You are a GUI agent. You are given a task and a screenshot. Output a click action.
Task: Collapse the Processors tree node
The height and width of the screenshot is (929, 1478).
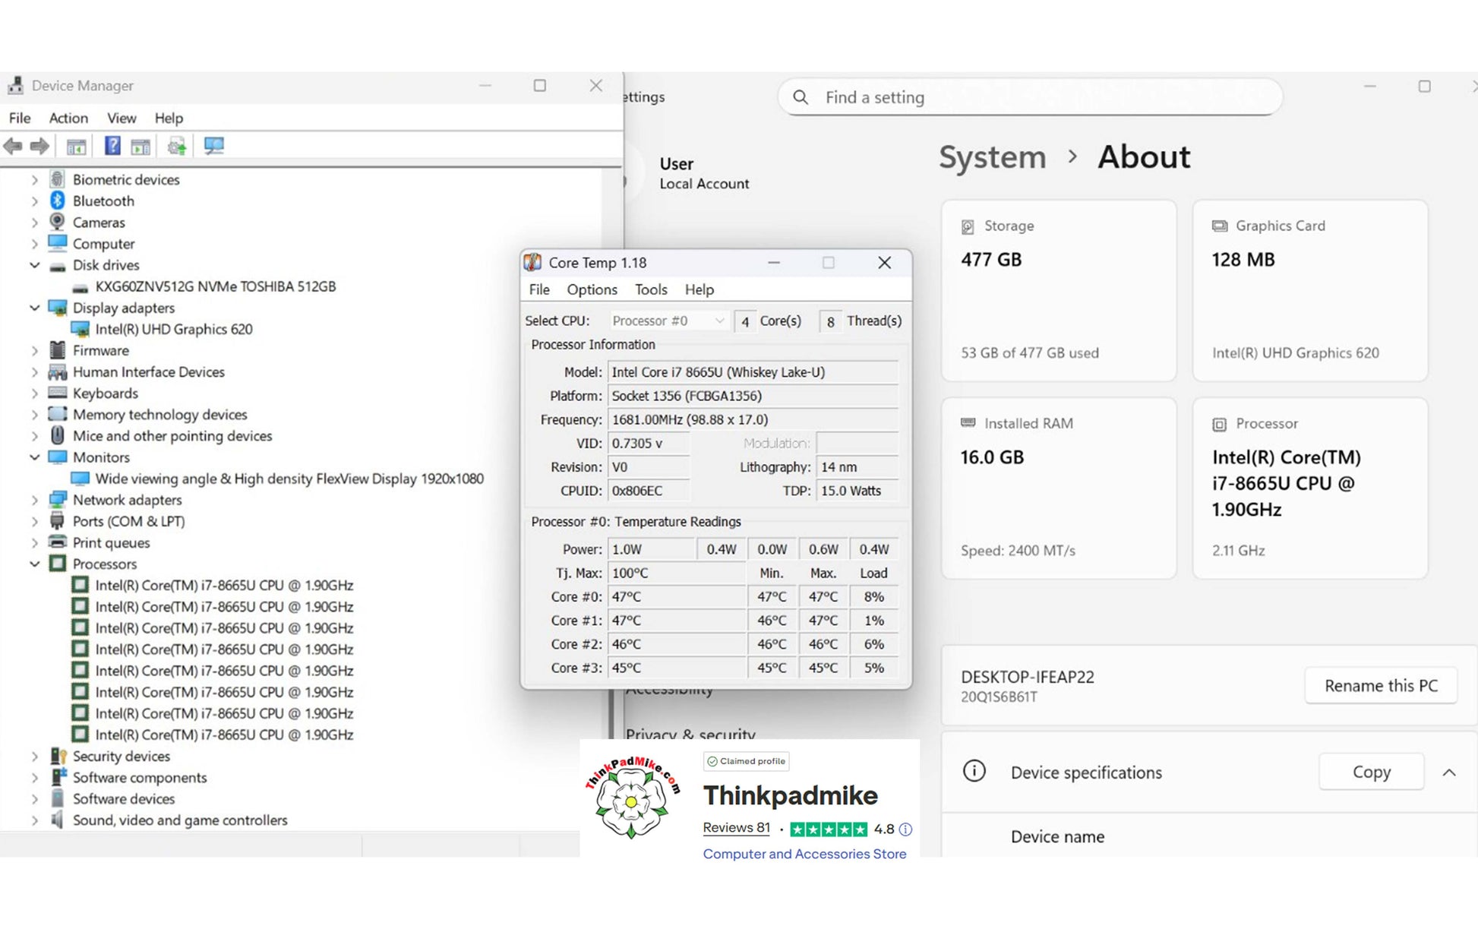(x=35, y=564)
